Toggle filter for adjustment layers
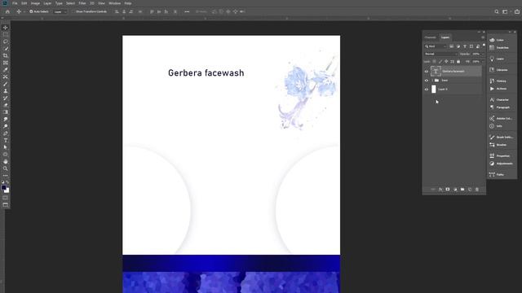This screenshot has width=522, height=293. tap(458, 46)
